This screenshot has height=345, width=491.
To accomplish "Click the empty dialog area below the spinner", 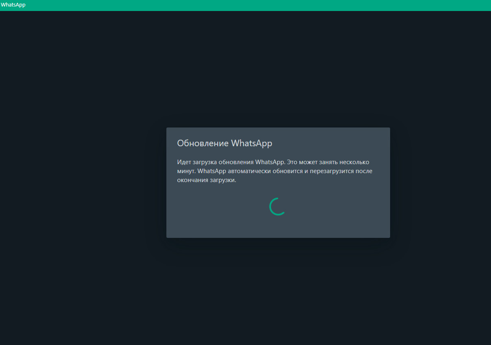I will (278, 227).
